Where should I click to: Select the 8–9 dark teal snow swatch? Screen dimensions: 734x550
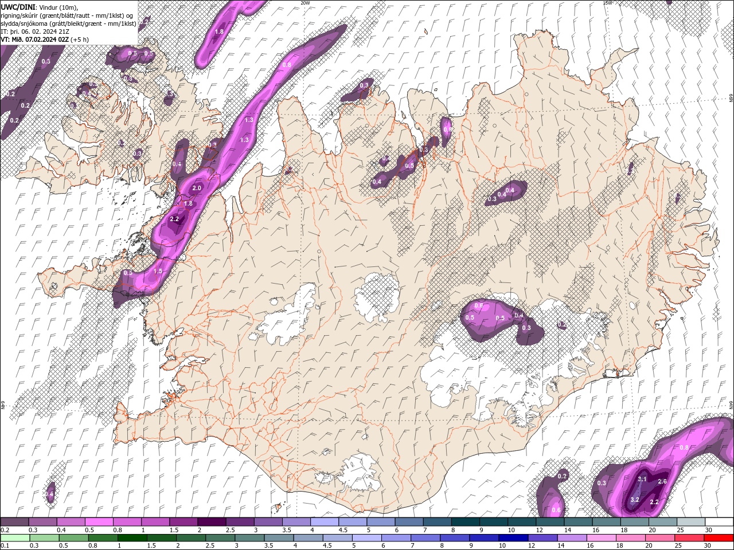[x=466, y=522]
